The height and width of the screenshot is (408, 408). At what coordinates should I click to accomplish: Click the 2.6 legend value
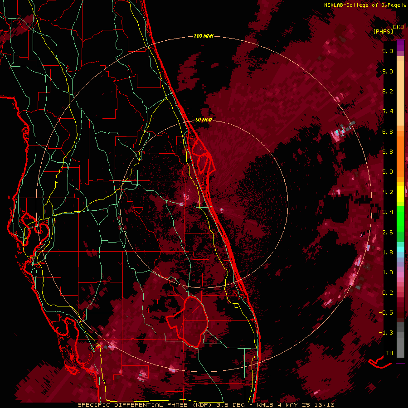388,233
